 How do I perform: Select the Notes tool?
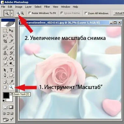pyautogui.click(x=5, y=81)
